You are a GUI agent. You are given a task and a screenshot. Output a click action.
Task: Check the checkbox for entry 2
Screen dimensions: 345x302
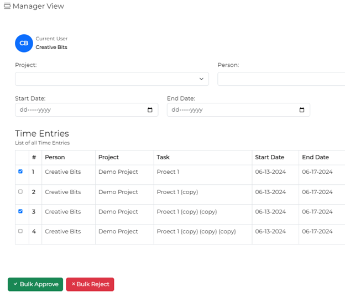(20, 191)
